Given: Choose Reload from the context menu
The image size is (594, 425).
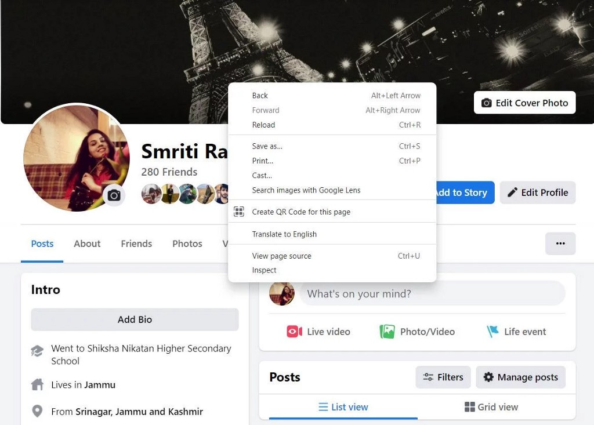Looking at the screenshot, I should (x=332, y=125).
